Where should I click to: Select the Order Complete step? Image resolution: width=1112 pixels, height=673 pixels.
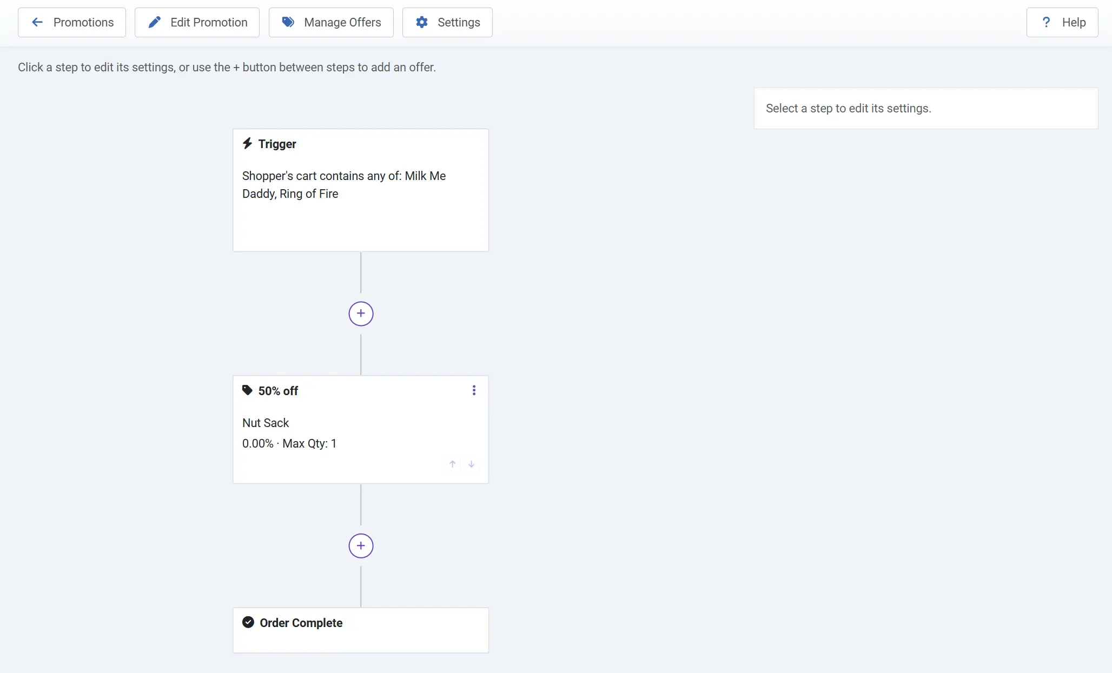[361, 630]
